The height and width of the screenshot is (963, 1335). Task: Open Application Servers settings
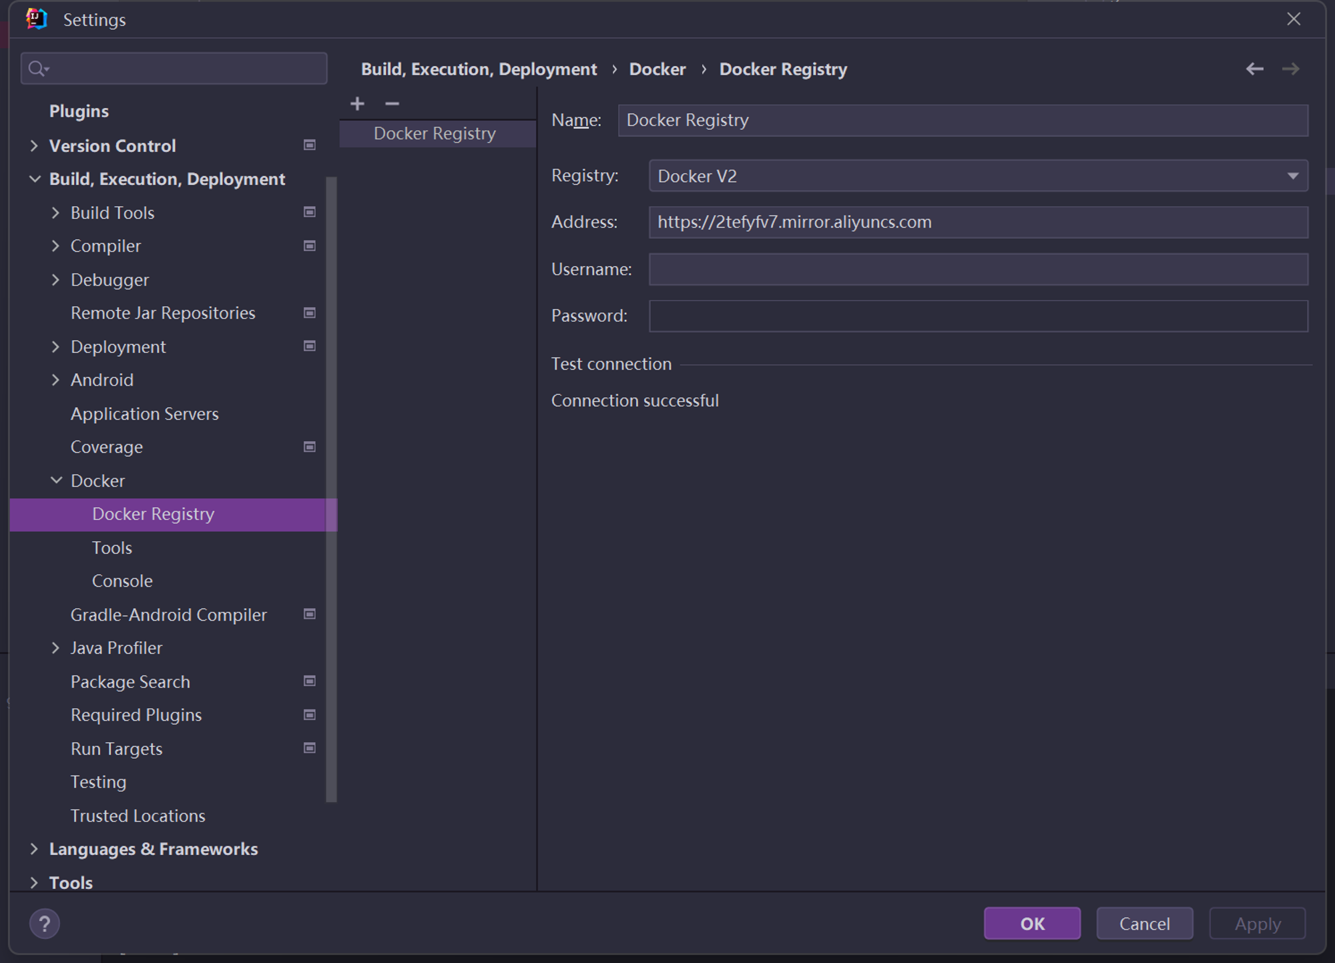pyautogui.click(x=144, y=414)
